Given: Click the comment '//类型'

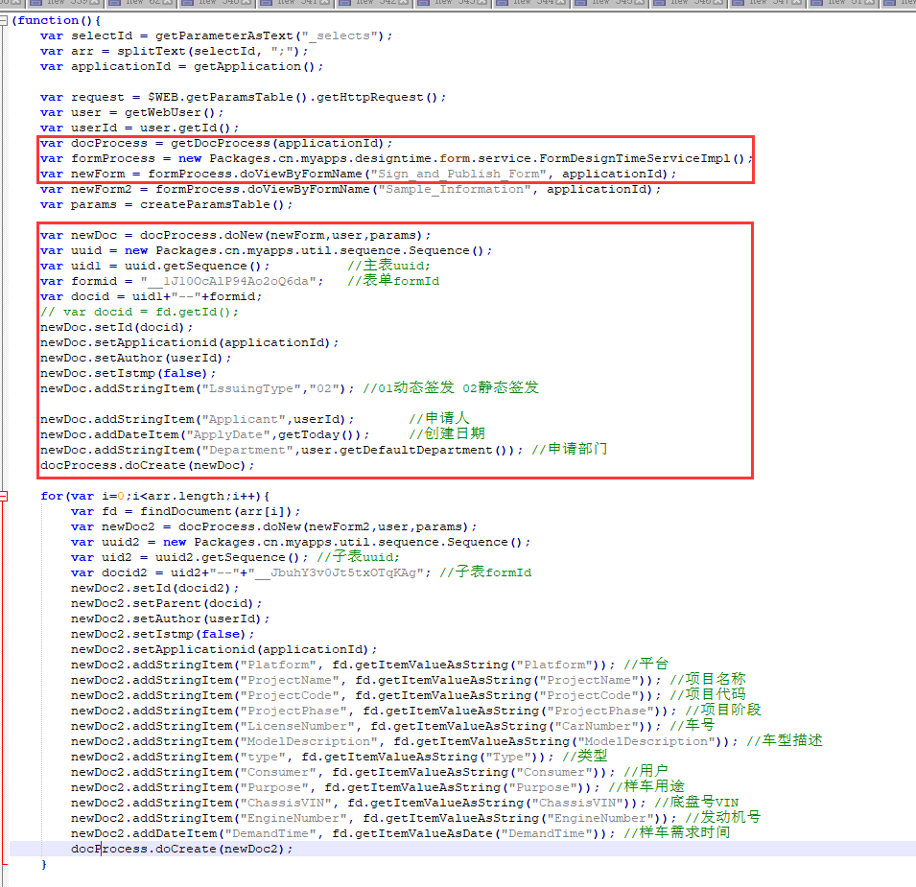Looking at the screenshot, I should [x=584, y=757].
